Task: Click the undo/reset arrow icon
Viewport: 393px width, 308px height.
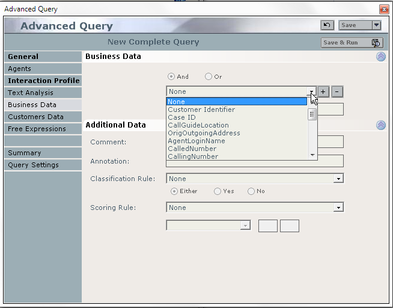Action: [x=327, y=25]
